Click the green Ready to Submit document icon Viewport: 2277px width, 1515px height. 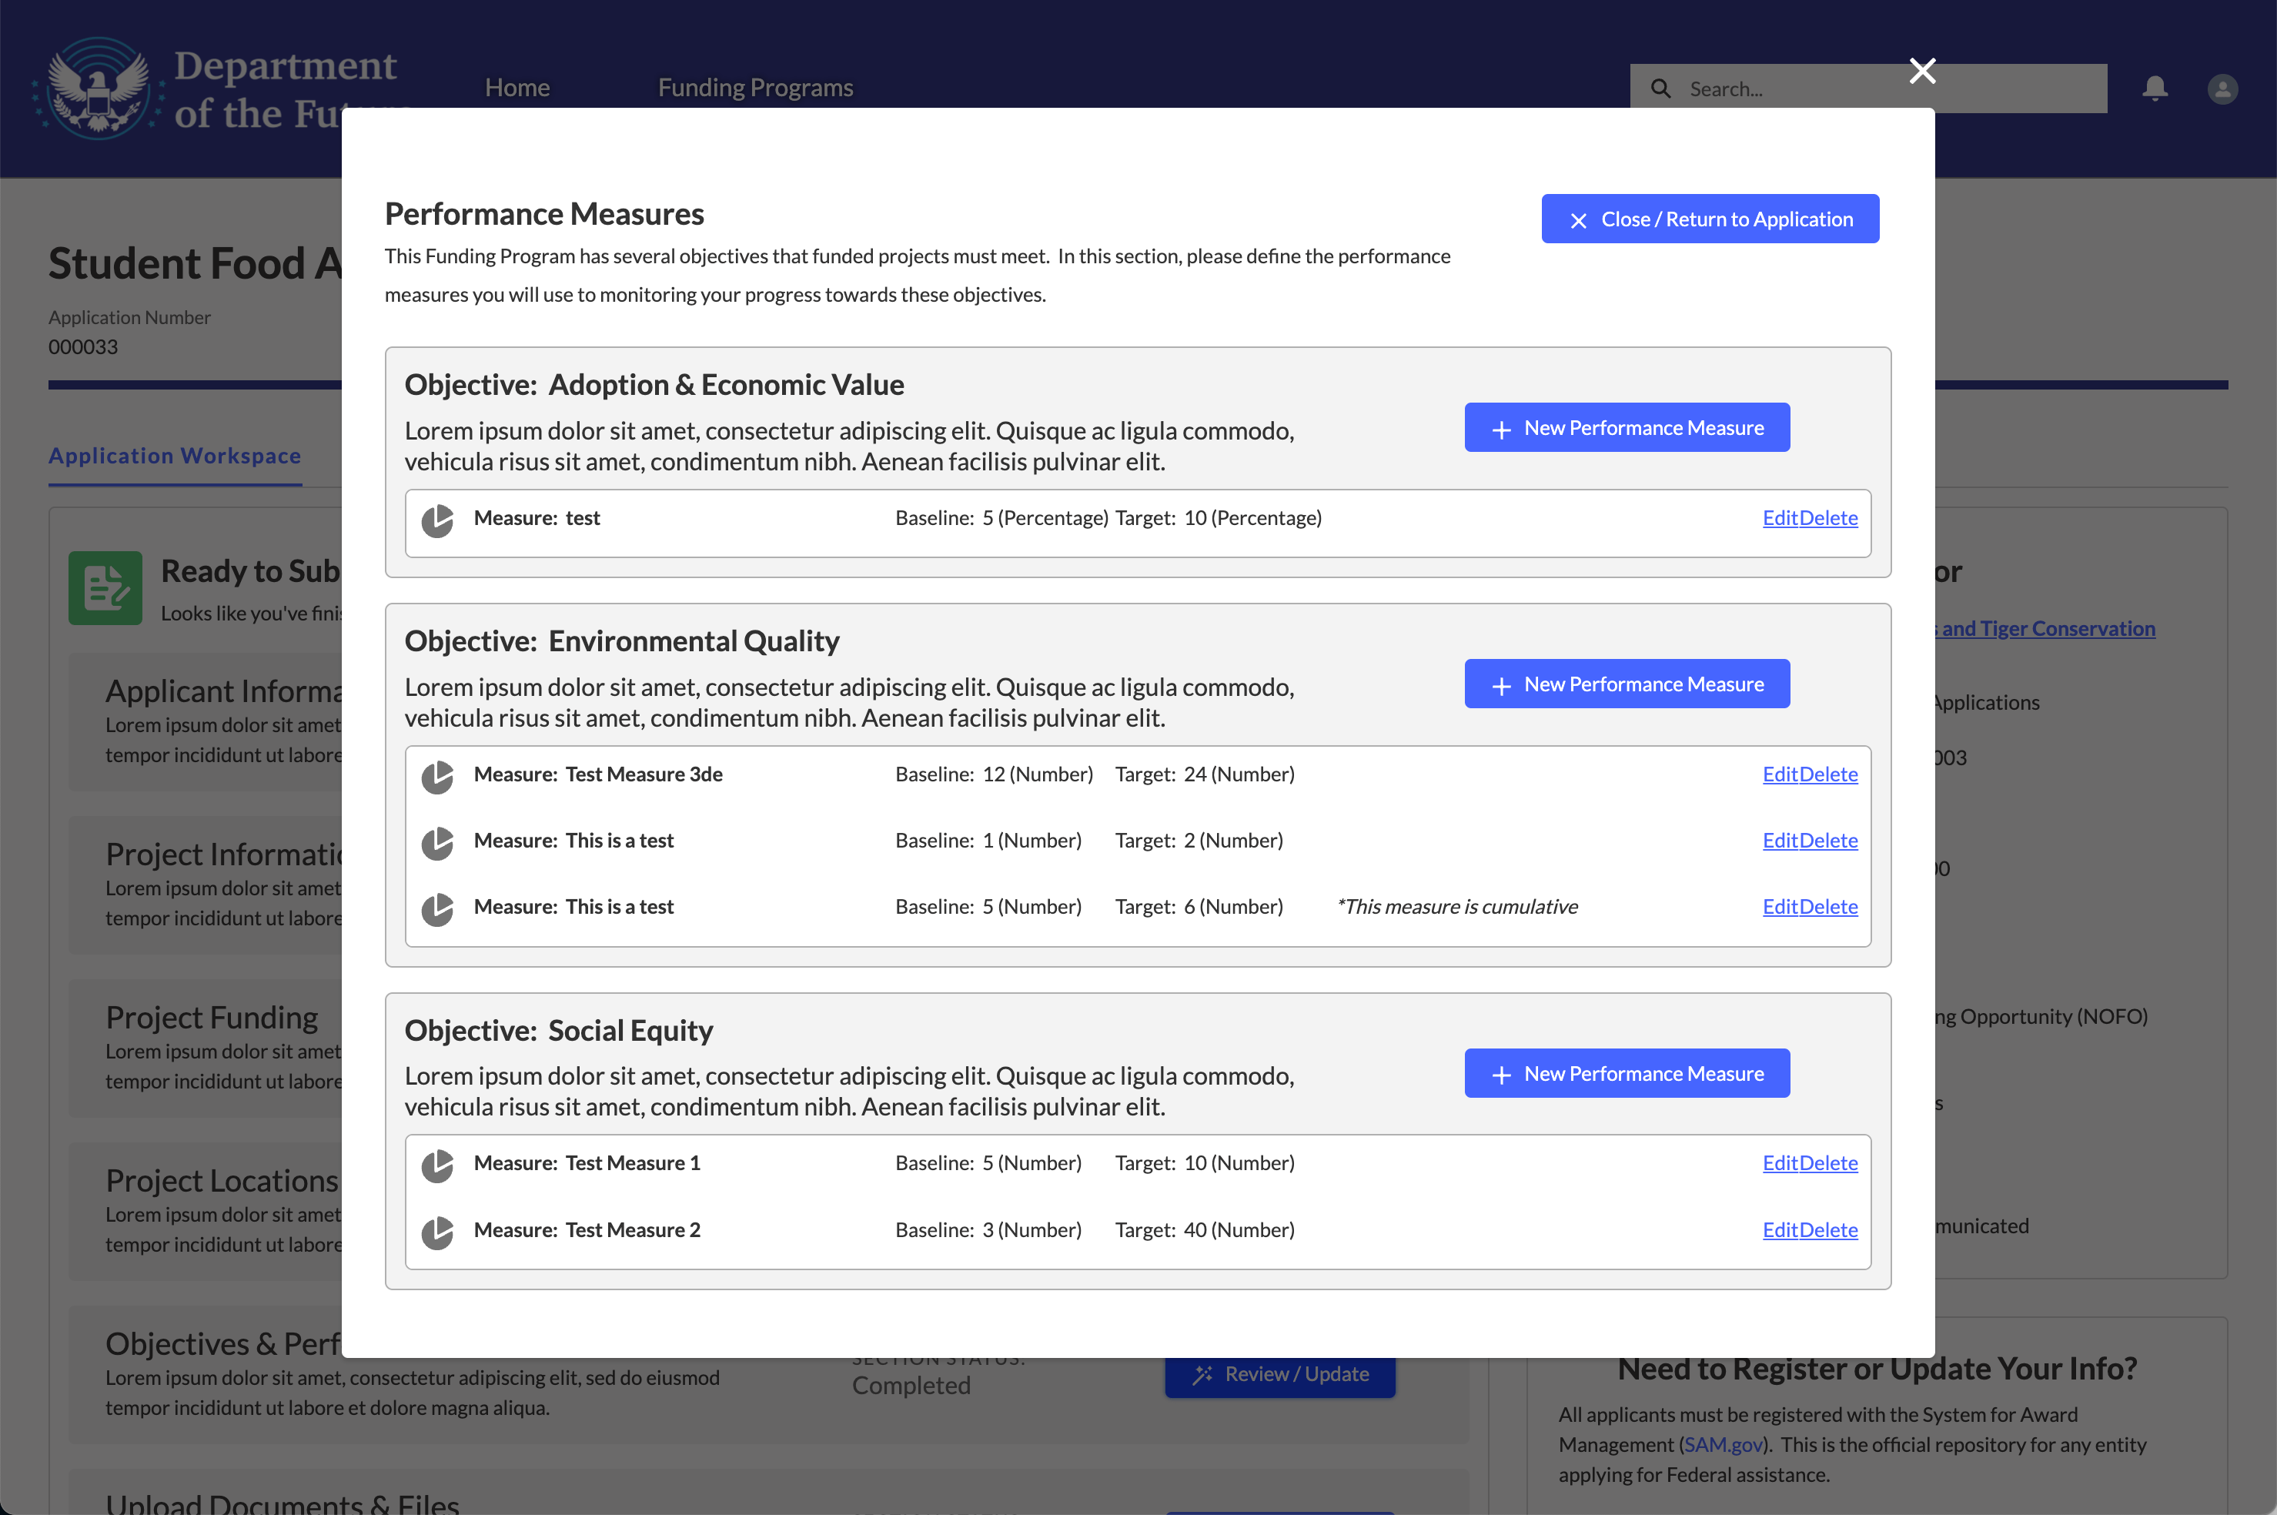pyautogui.click(x=105, y=587)
